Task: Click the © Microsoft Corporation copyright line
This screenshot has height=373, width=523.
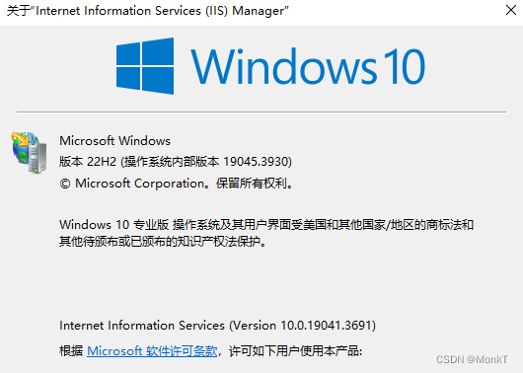Action: (176, 184)
